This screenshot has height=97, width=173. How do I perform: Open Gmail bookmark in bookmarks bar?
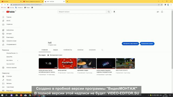(x=4, y=8)
